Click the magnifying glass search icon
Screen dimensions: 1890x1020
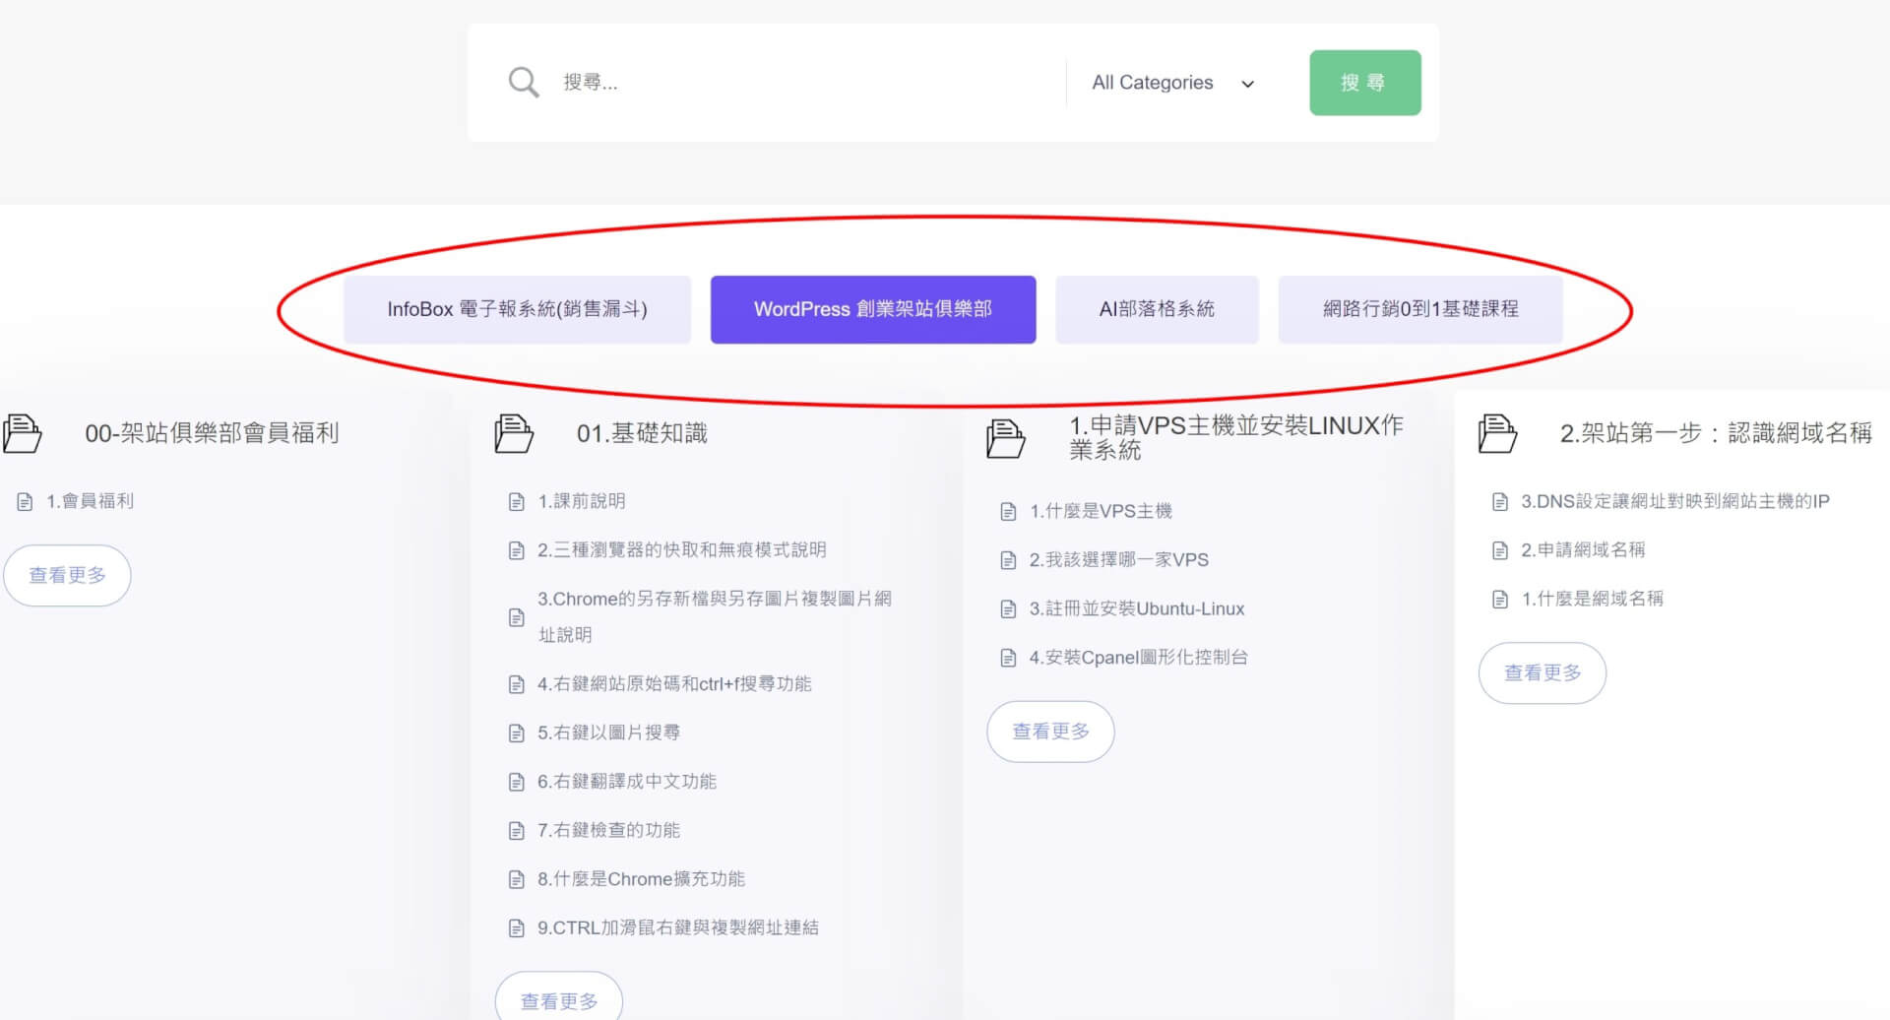[x=524, y=83]
